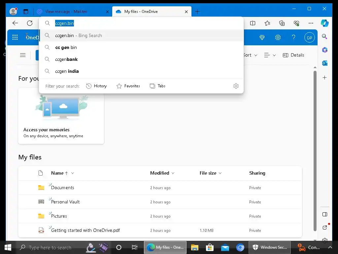Image resolution: width=338 pixels, height=254 pixels.
Task: Open the Collections toolbar icon
Action: tap(282, 23)
